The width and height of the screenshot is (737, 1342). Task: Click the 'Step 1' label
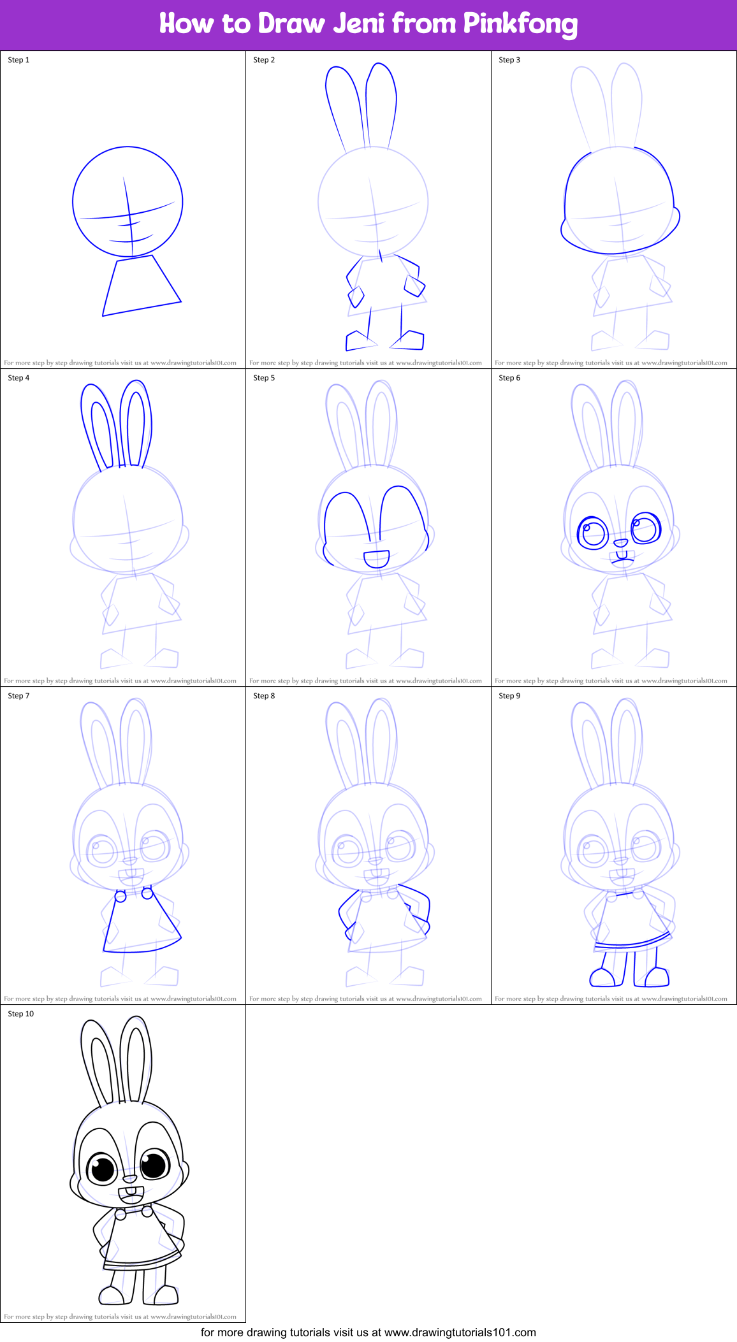pyautogui.click(x=18, y=60)
